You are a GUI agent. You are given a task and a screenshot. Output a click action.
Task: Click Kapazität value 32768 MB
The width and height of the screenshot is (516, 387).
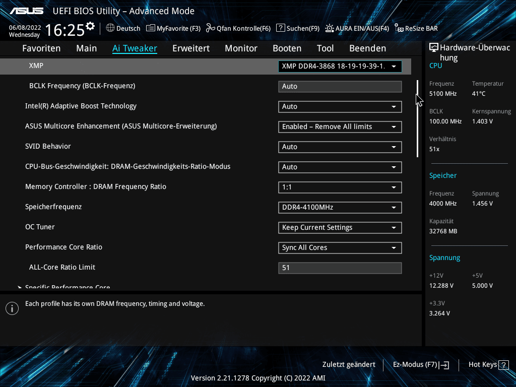coord(443,231)
